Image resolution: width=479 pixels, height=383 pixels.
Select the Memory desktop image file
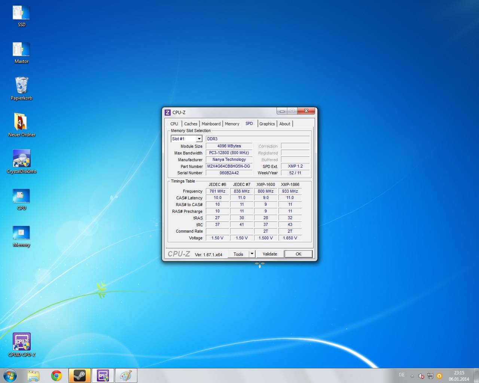21,236
